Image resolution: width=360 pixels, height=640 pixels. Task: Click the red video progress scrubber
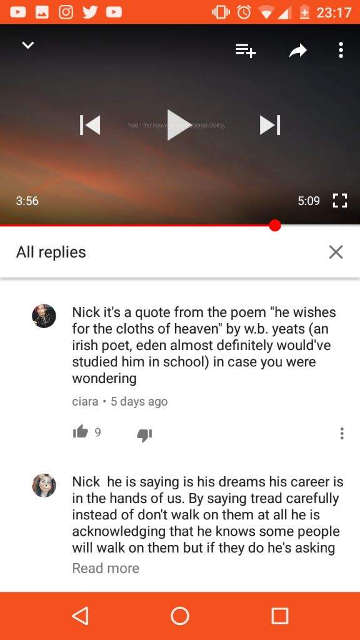275,225
